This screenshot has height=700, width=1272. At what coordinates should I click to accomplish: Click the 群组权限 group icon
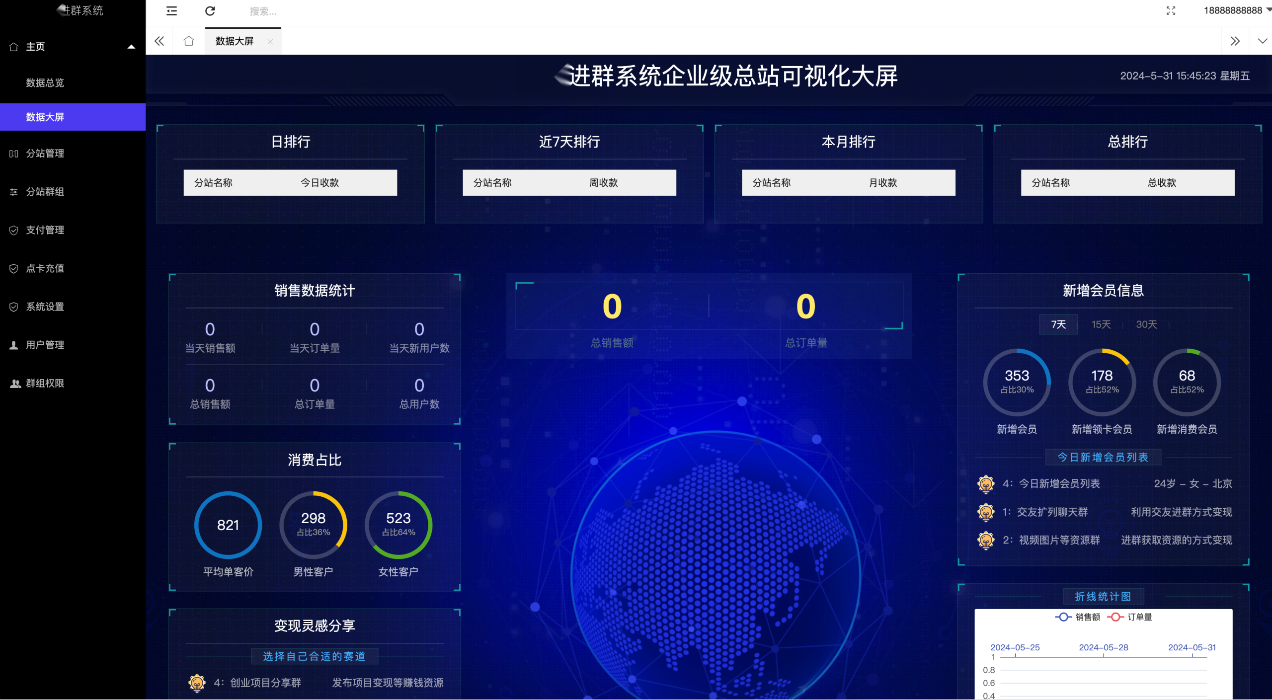15,384
